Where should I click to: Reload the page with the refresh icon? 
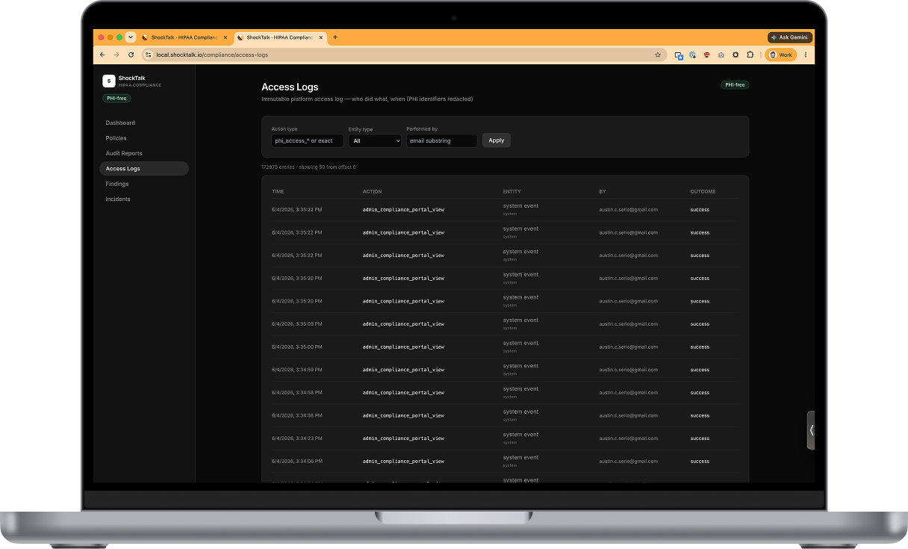[x=131, y=55]
